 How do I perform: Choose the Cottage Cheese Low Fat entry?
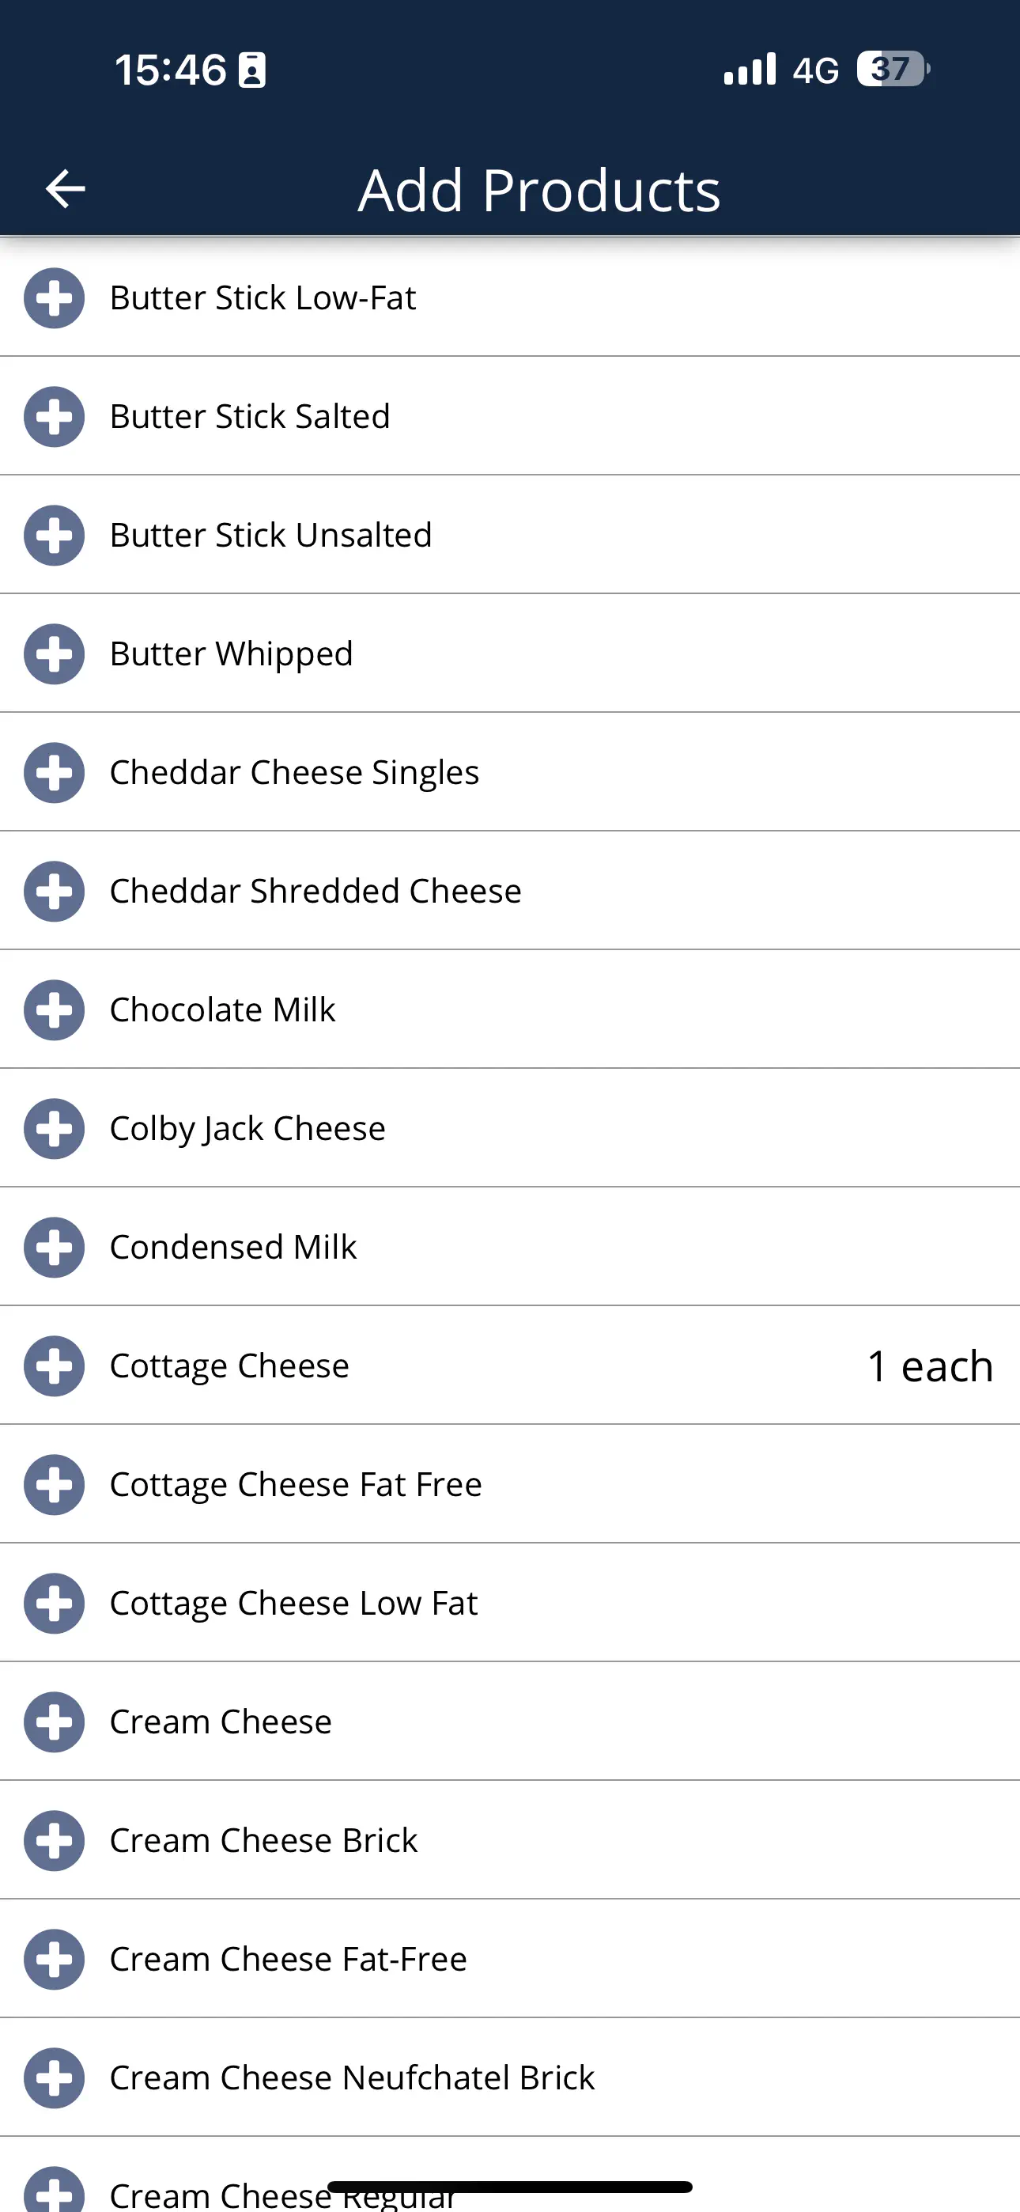tap(293, 1602)
